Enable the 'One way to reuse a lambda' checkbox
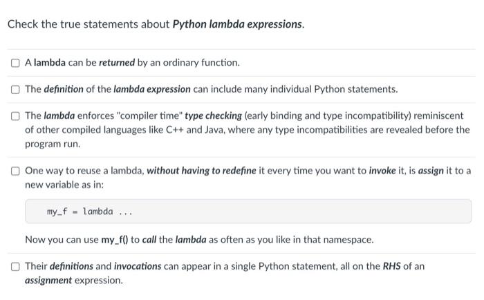 tap(15, 171)
